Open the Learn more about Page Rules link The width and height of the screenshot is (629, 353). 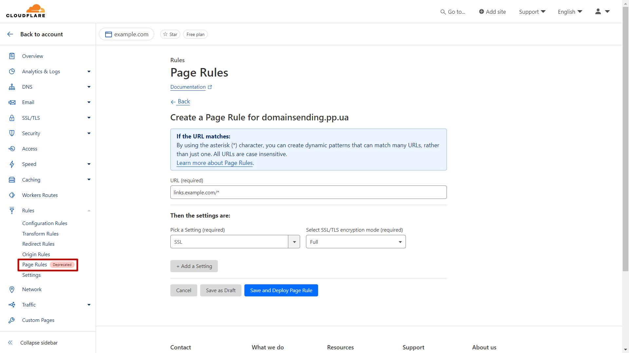(215, 163)
